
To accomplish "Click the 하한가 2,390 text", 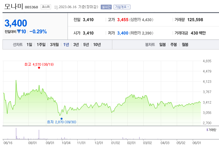I will (x=141, y=33).
